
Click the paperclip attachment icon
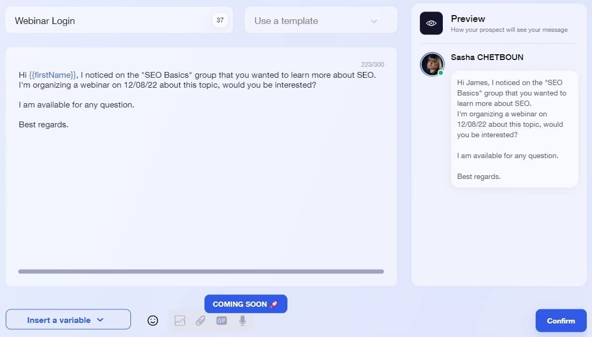[200, 320]
